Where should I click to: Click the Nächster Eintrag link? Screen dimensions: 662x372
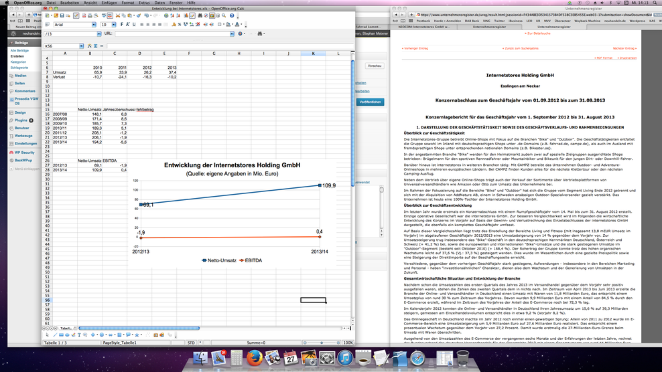[624, 48]
